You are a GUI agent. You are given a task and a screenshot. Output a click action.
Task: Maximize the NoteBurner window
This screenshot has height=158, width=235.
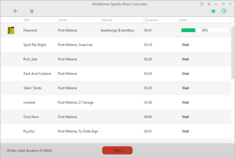click(x=223, y=4)
